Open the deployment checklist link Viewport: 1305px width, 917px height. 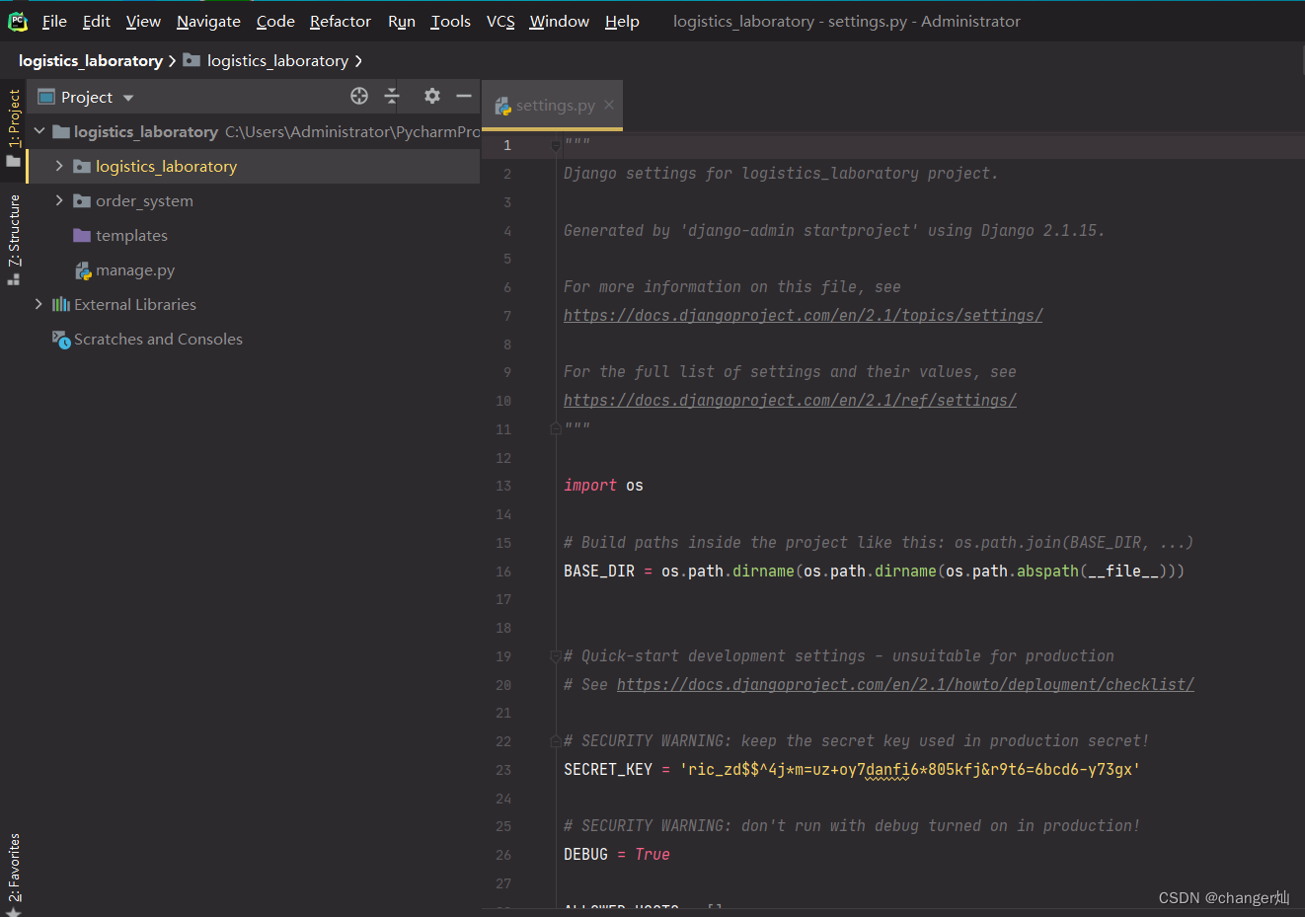tap(905, 685)
